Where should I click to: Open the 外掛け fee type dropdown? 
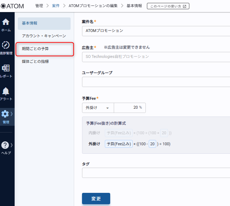click(98, 108)
